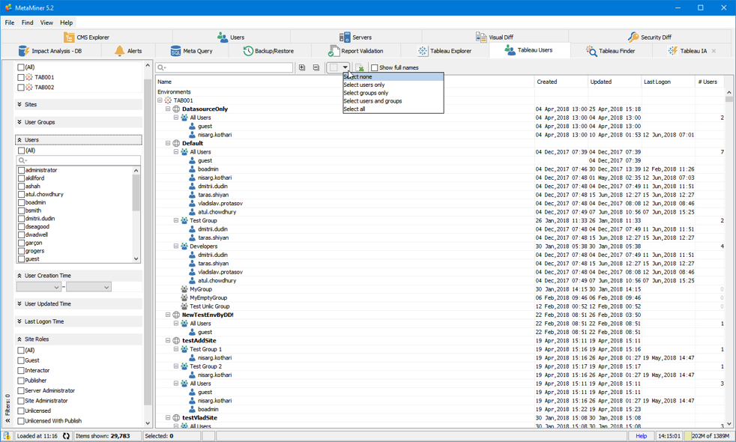The width and height of the screenshot is (736, 442).
Task: Click the Impact Analysis - DB icon
Action: tap(24, 51)
